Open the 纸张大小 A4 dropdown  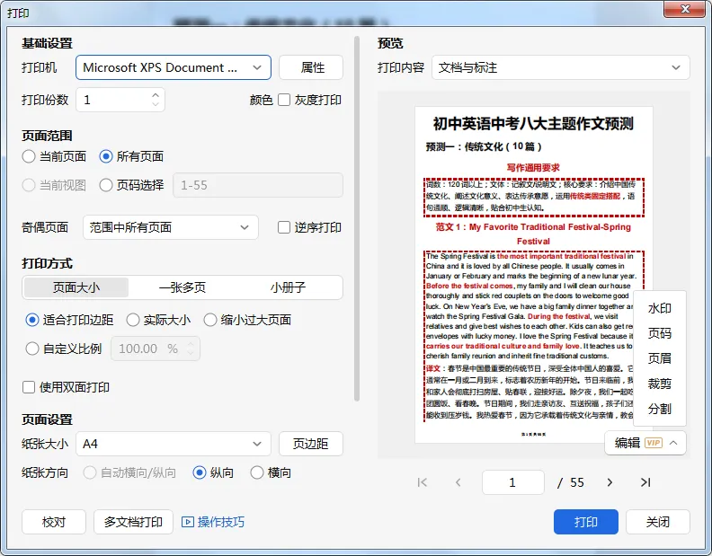pos(174,444)
